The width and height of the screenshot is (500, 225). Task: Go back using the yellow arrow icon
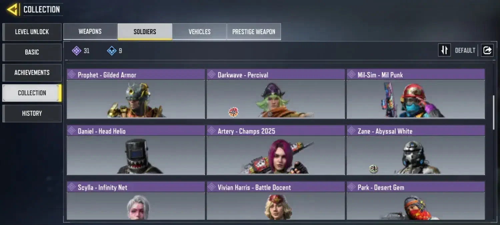[x=12, y=10]
